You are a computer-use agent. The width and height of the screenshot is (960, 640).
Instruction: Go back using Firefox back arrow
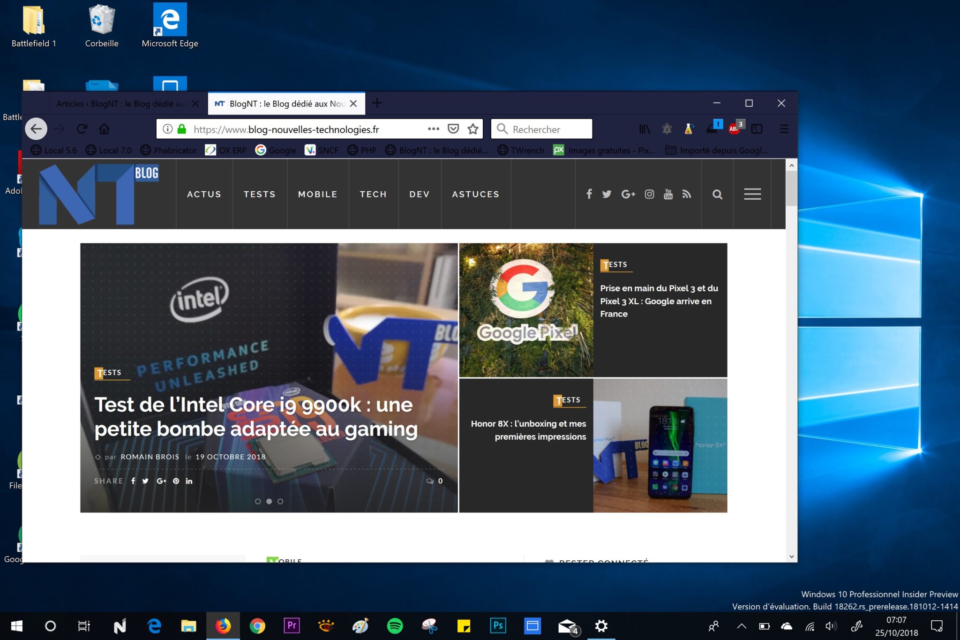pos(36,129)
